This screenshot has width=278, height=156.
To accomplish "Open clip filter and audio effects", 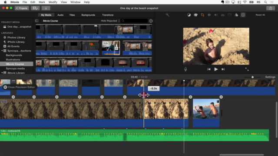I will coord(236,15).
